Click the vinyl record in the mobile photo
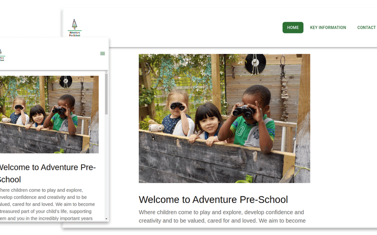Viewport: 377px width, 235px height. tap(66, 81)
